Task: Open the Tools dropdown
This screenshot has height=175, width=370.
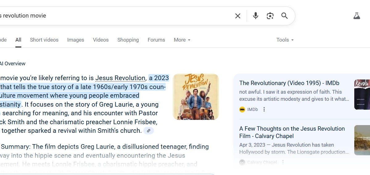Action: click(x=285, y=40)
